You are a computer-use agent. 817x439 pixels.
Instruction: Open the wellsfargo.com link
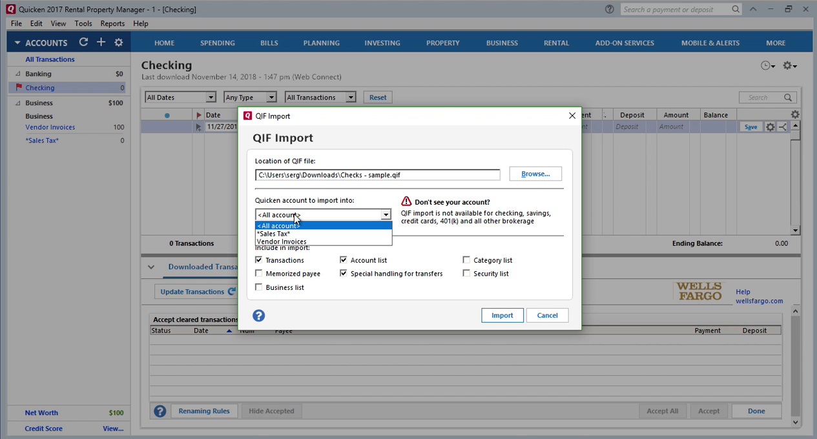click(x=759, y=301)
